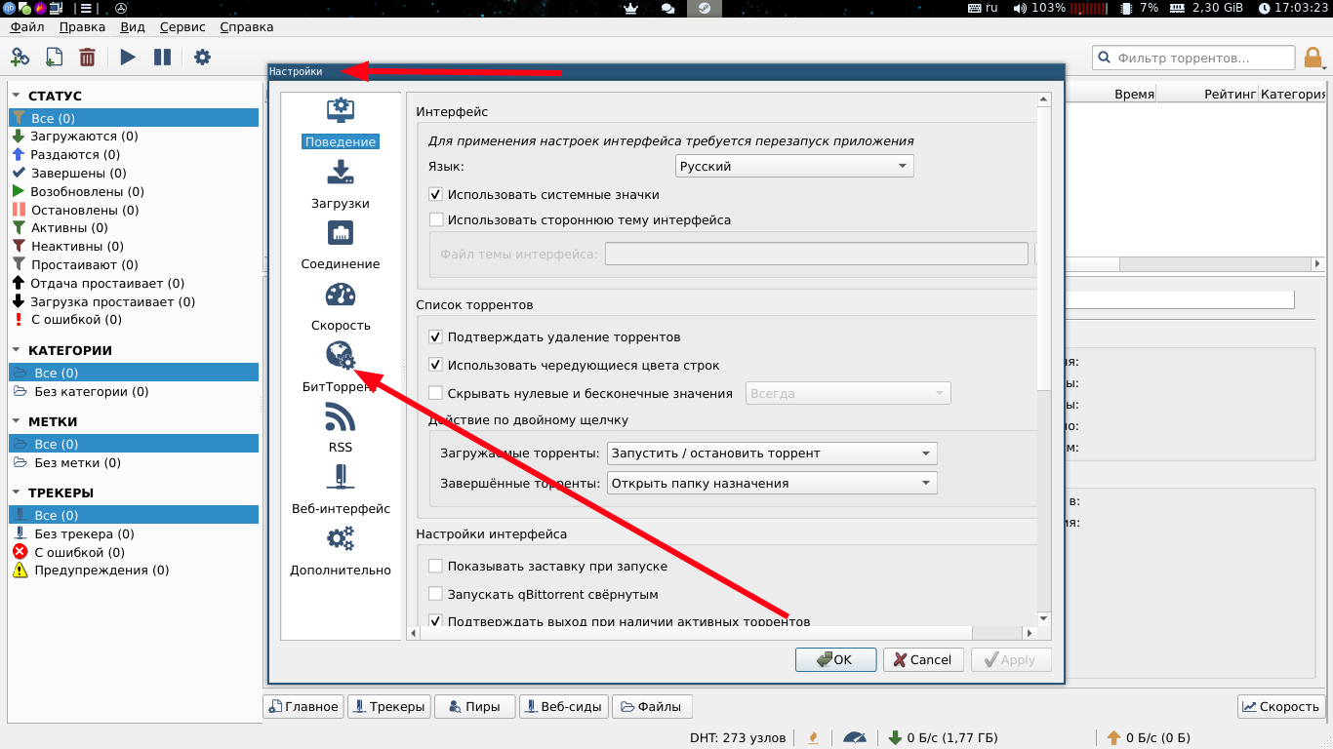Screen dimensions: 1333x749
Task: Expand the Загружаемые торренты action dropdown
Action: tap(772, 453)
